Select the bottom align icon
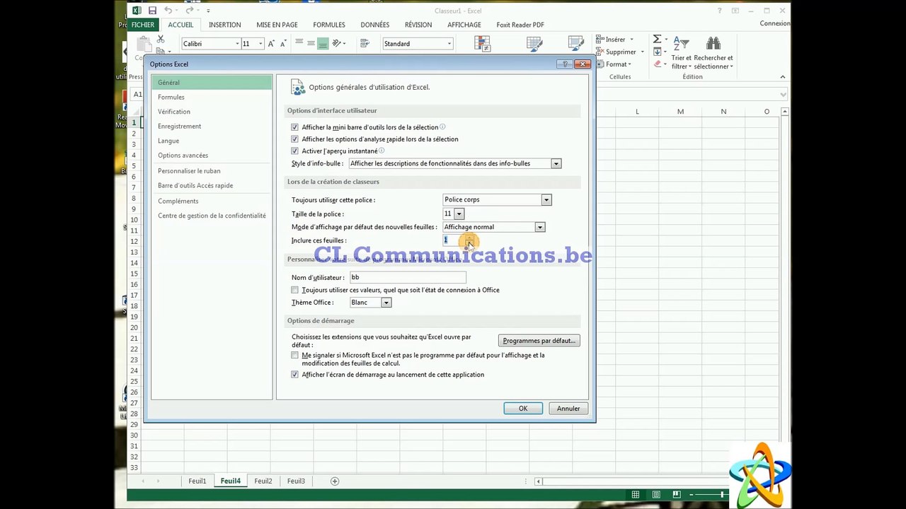The height and width of the screenshot is (509, 906). (323, 43)
